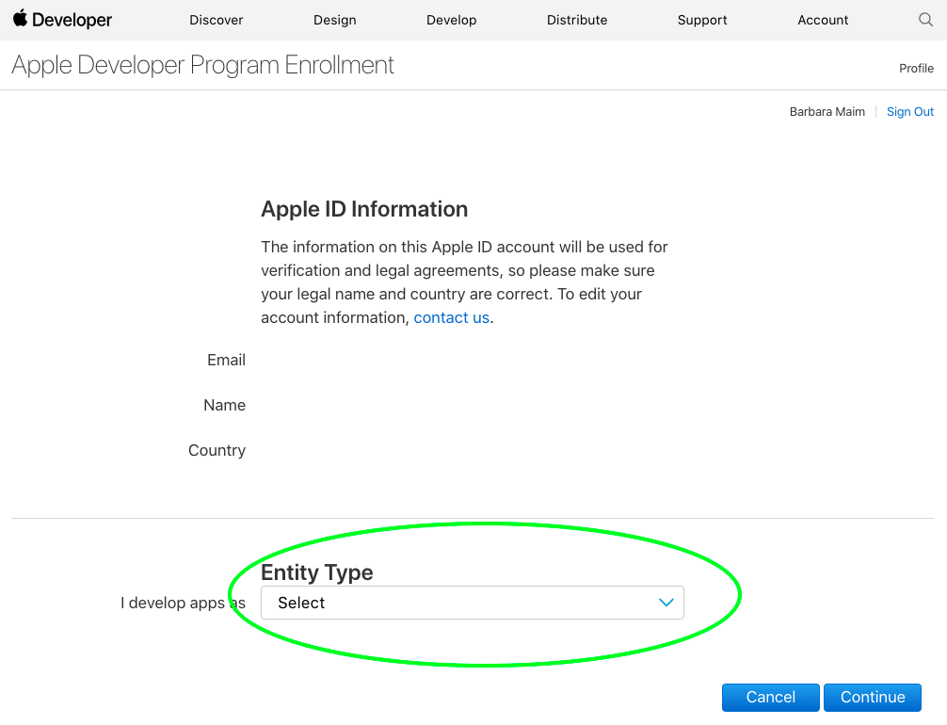Click the Email label
947x725 pixels.
click(227, 360)
